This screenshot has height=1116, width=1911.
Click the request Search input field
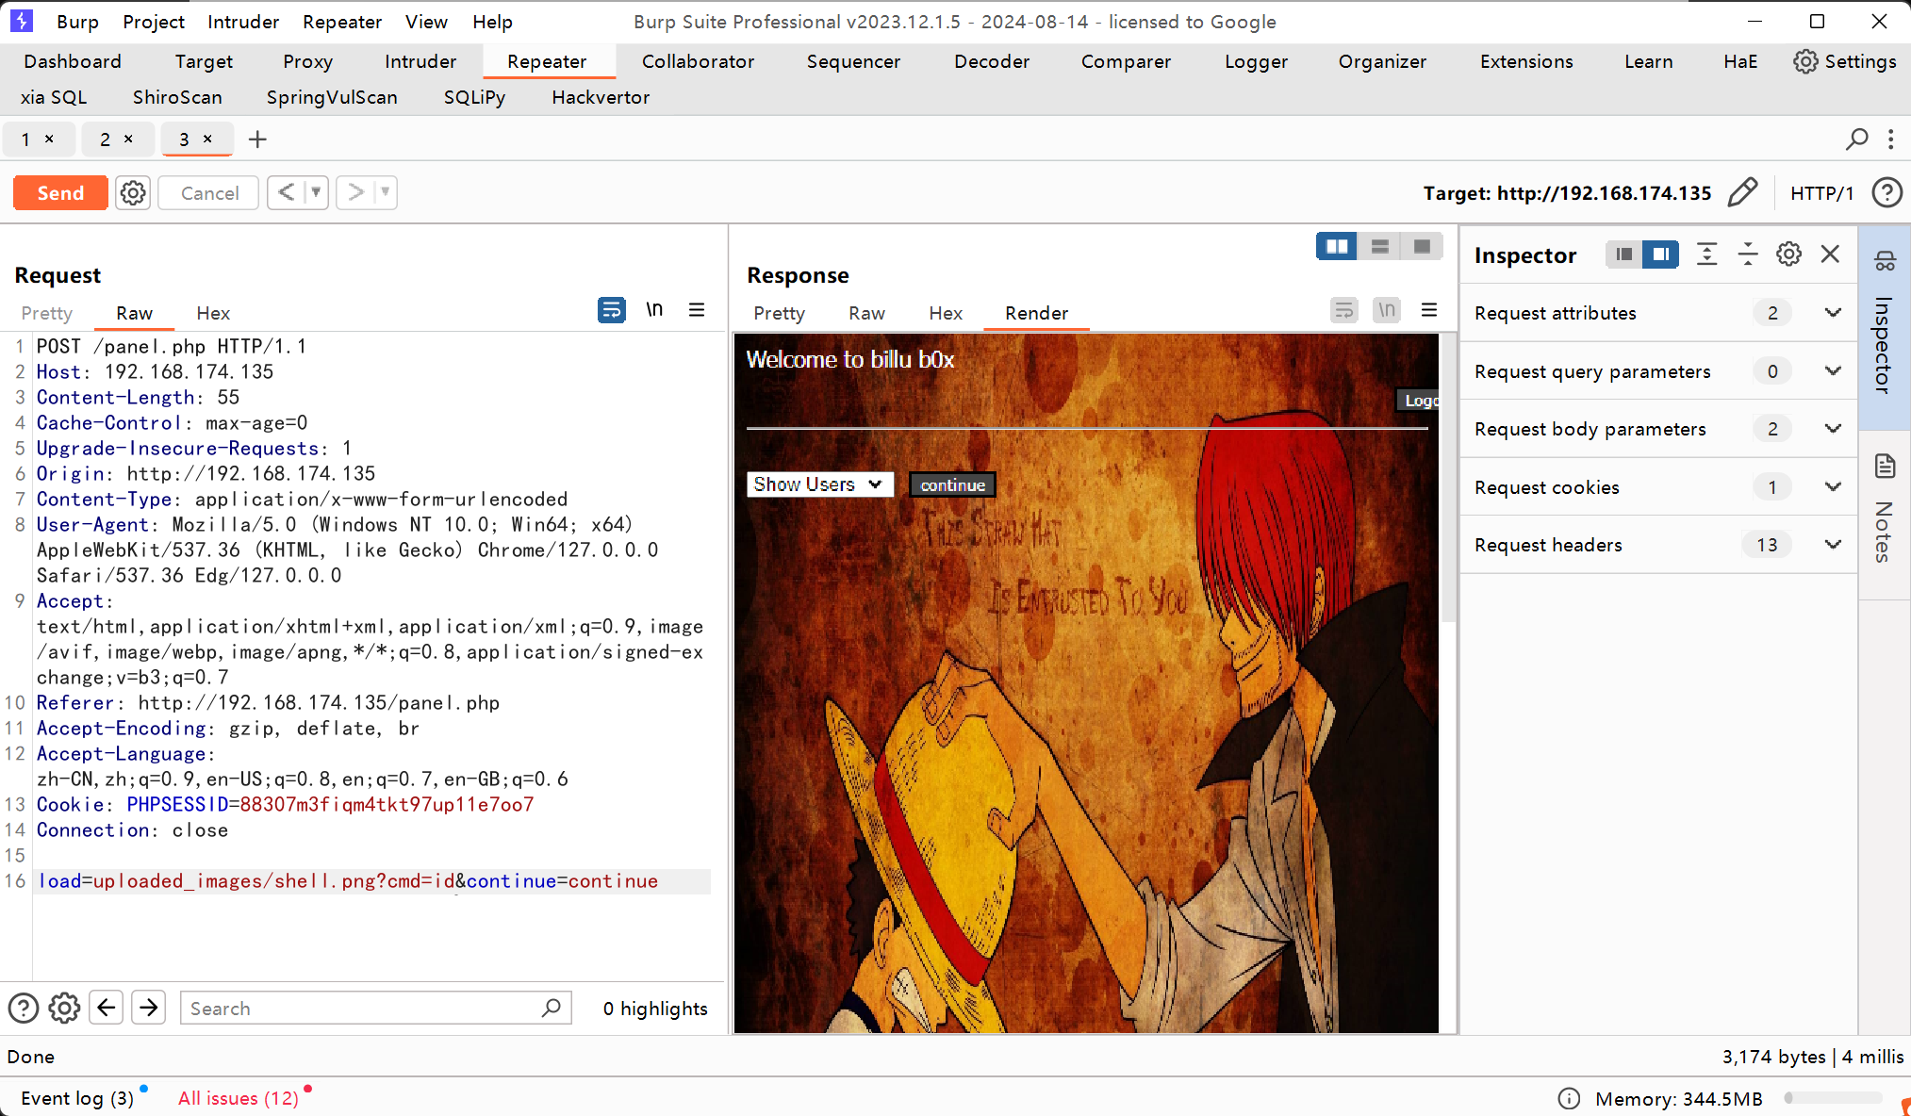click(375, 1008)
